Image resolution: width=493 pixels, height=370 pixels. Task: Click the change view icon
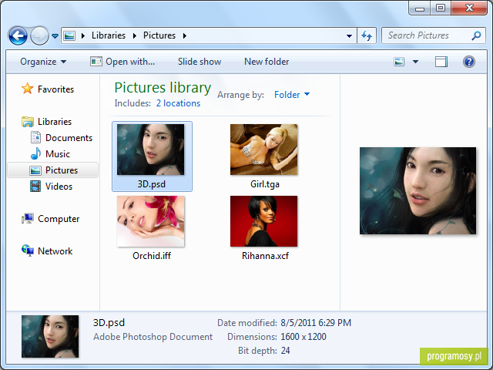pyautogui.click(x=399, y=62)
